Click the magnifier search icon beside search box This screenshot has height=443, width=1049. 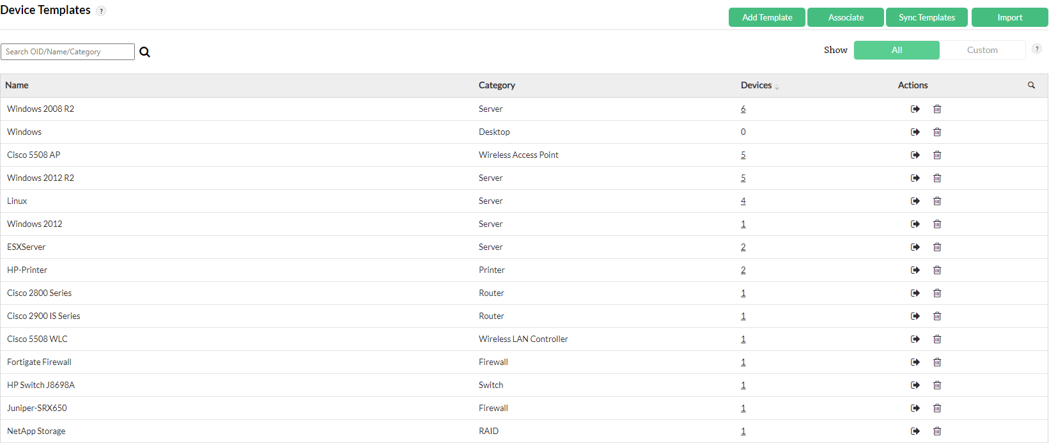point(145,52)
